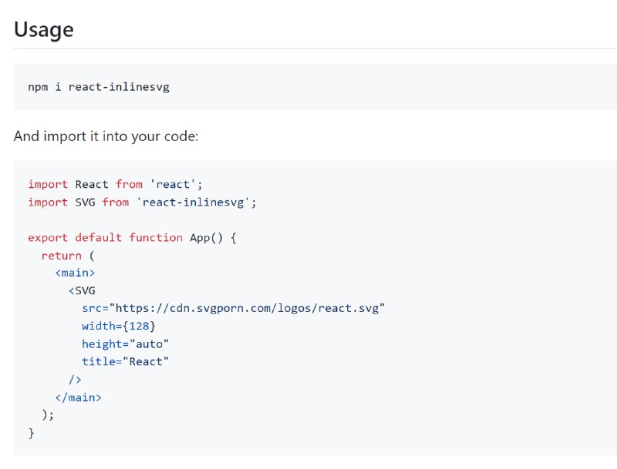Screen dimensions: 617x469
Task: Click the App() function name
Action: click(206, 238)
